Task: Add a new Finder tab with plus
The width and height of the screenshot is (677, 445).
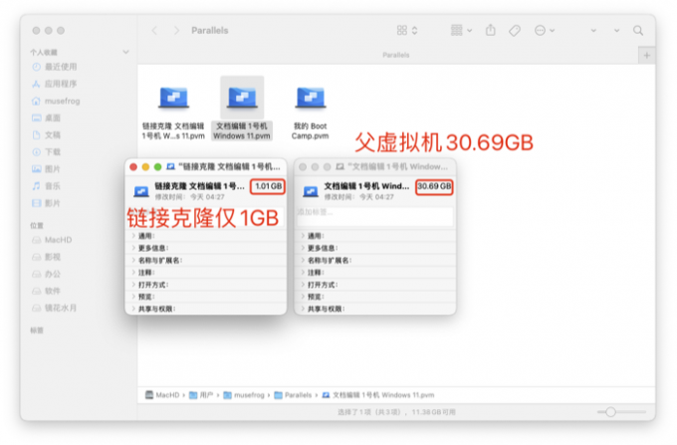Action: pyautogui.click(x=646, y=55)
